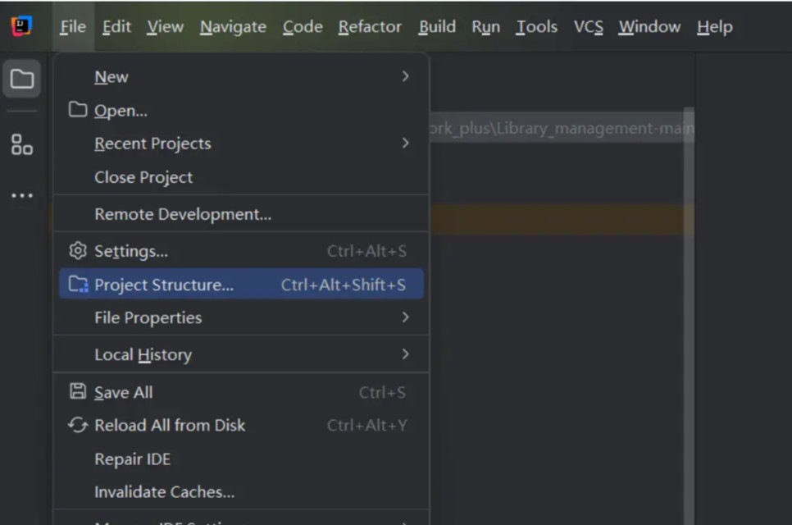Expand the File Properties submenu arrow

[405, 317]
